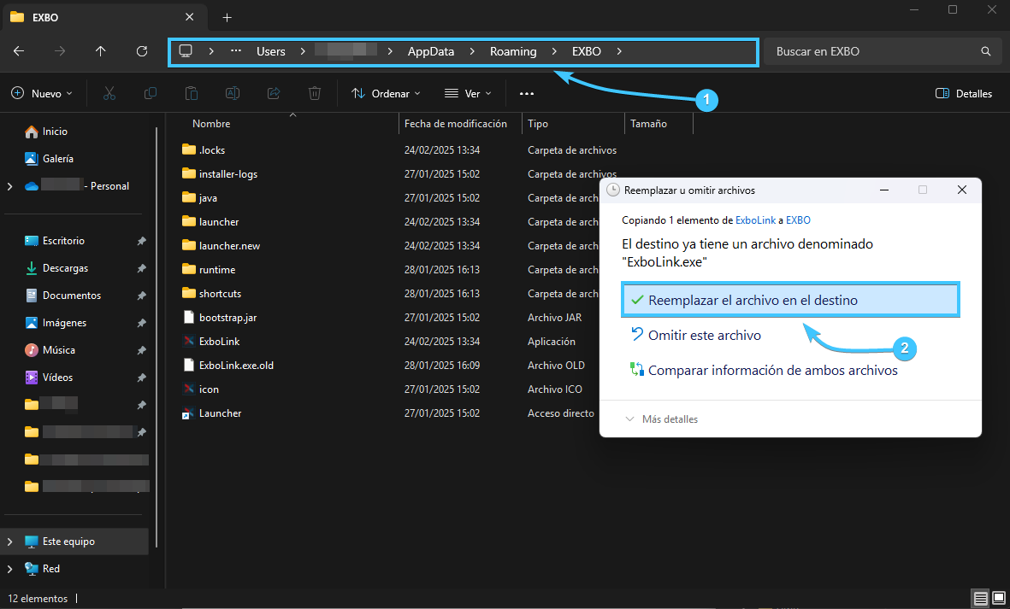Sort files by the Tipo column
This screenshot has height=609, width=1010.
538,124
